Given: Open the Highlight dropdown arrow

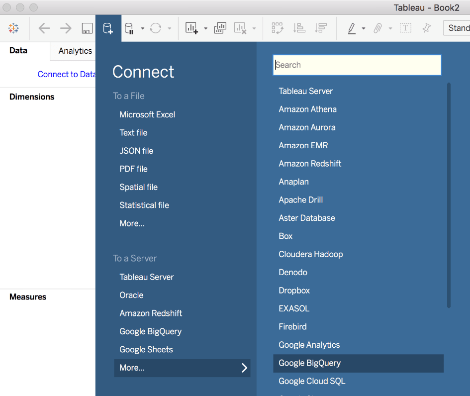Looking at the screenshot, I should coord(364,29).
